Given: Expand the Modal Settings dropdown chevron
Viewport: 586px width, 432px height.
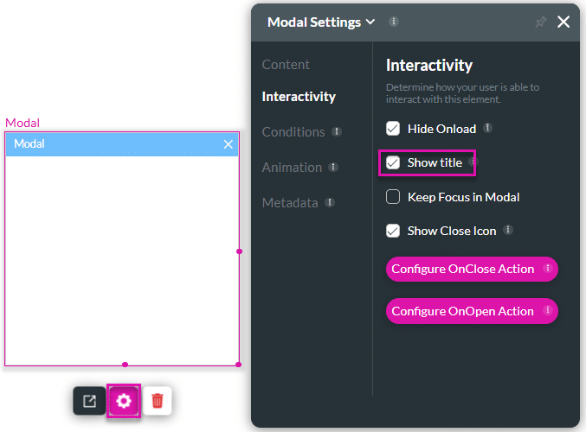Looking at the screenshot, I should 370,22.
